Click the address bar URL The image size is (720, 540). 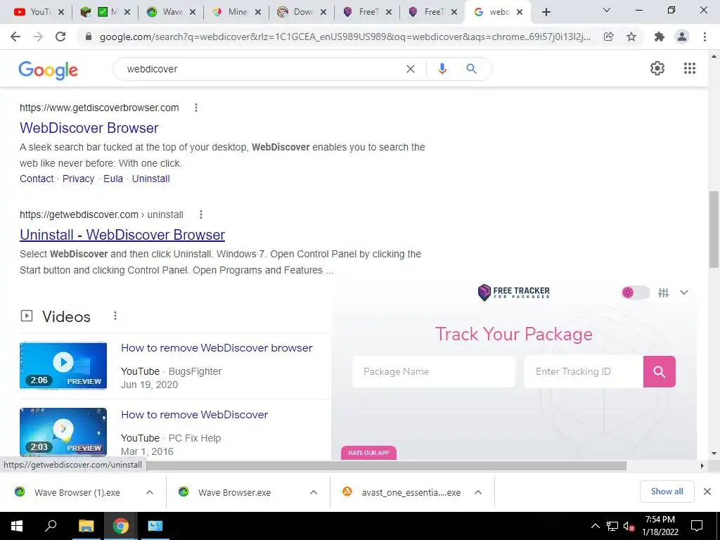click(345, 37)
